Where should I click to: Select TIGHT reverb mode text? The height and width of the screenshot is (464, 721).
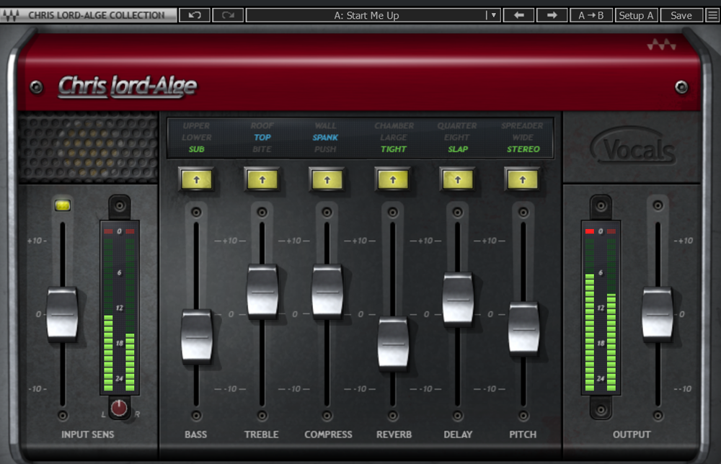click(394, 149)
